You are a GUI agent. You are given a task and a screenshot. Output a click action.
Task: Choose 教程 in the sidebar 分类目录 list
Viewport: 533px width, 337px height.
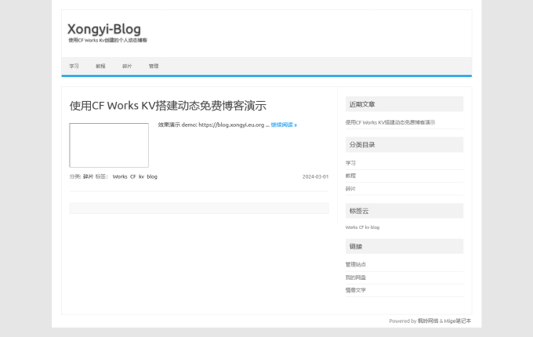(x=350, y=176)
